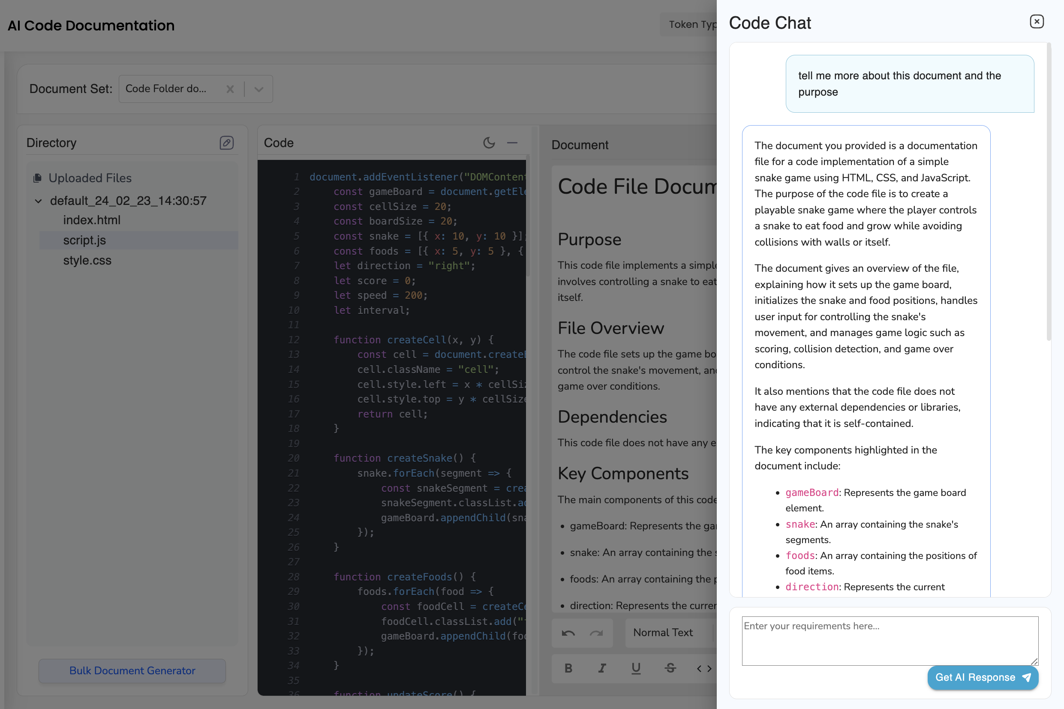1064x709 pixels.
Task: Click the chat requirements text field
Action: coord(890,640)
